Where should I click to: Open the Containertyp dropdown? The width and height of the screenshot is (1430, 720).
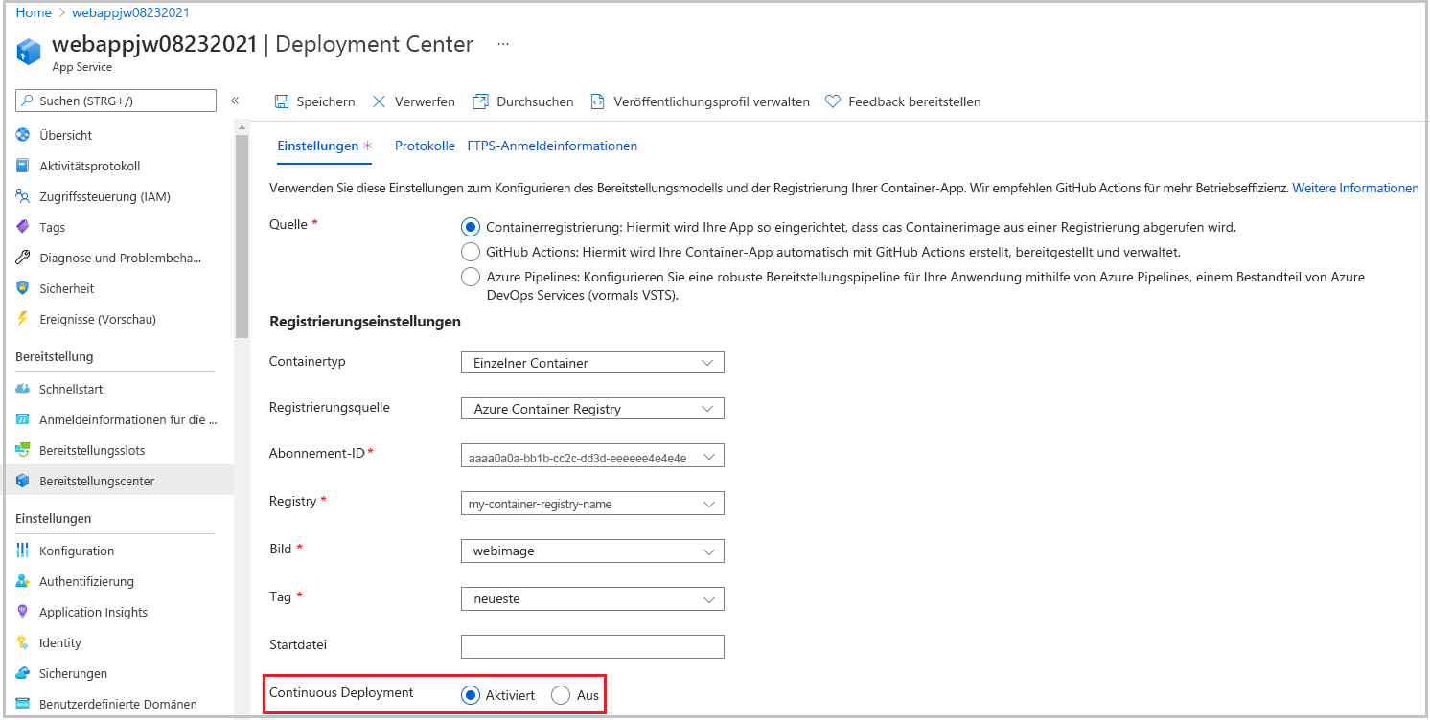tap(592, 363)
